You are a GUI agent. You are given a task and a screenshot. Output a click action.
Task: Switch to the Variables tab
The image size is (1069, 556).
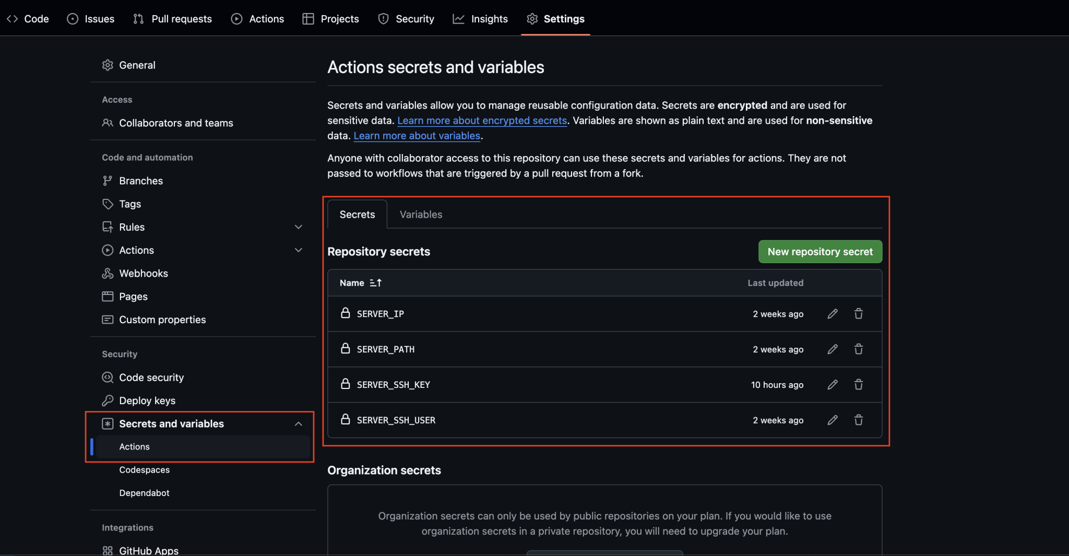tap(421, 214)
